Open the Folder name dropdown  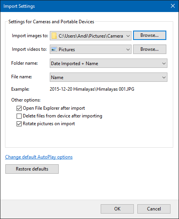coord(108,64)
